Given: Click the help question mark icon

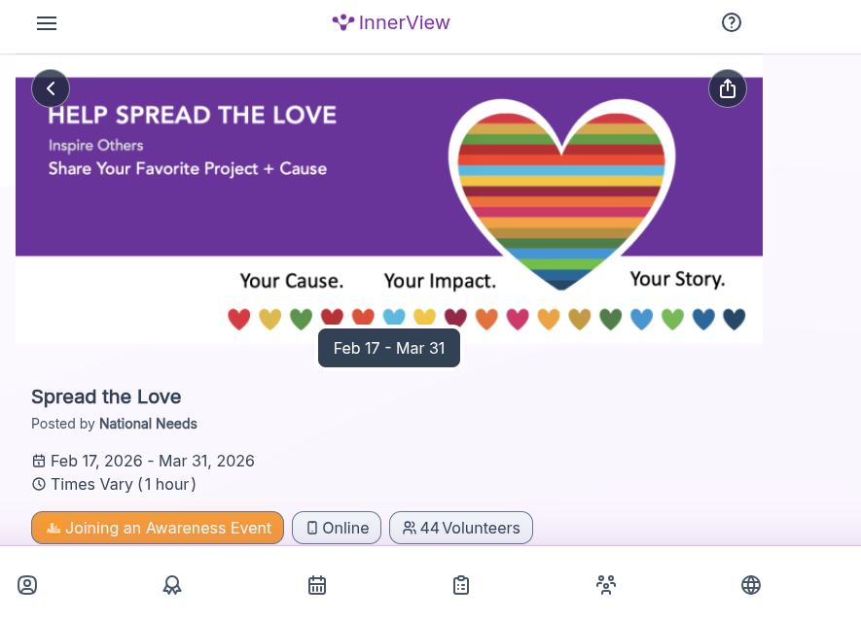Looking at the screenshot, I should pyautogui.click(x=732, y=22).
